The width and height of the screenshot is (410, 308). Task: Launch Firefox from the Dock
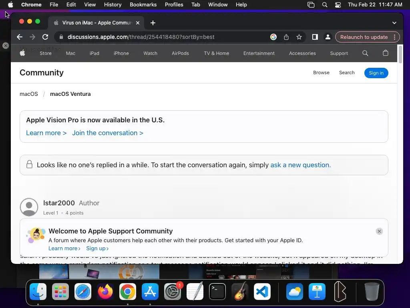[105, 292]
